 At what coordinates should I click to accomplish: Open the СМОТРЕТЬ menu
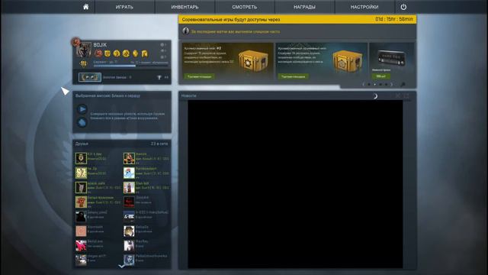pos(245,7)
